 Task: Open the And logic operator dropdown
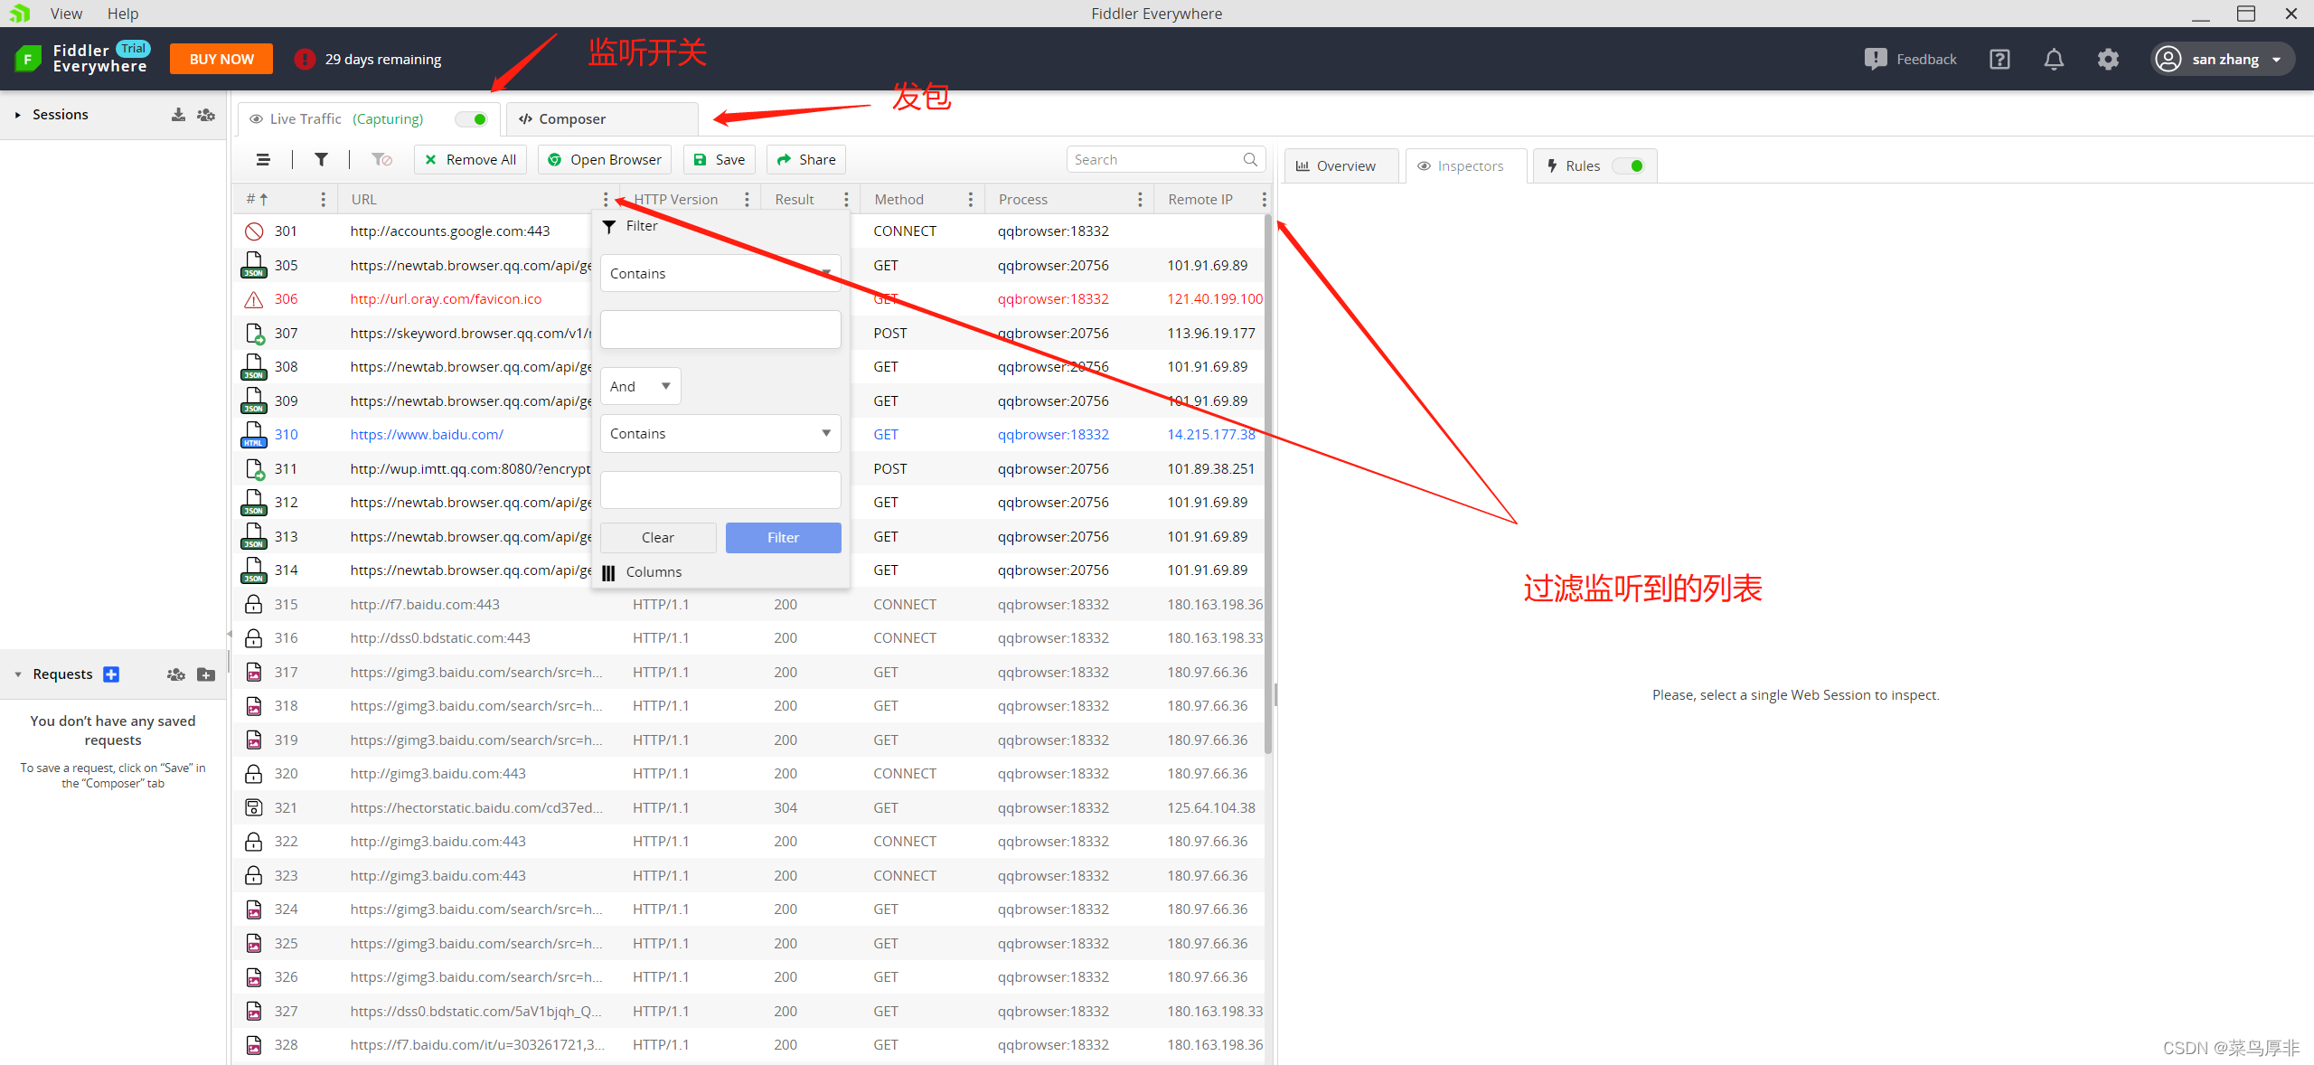click(x=640, y=386)
